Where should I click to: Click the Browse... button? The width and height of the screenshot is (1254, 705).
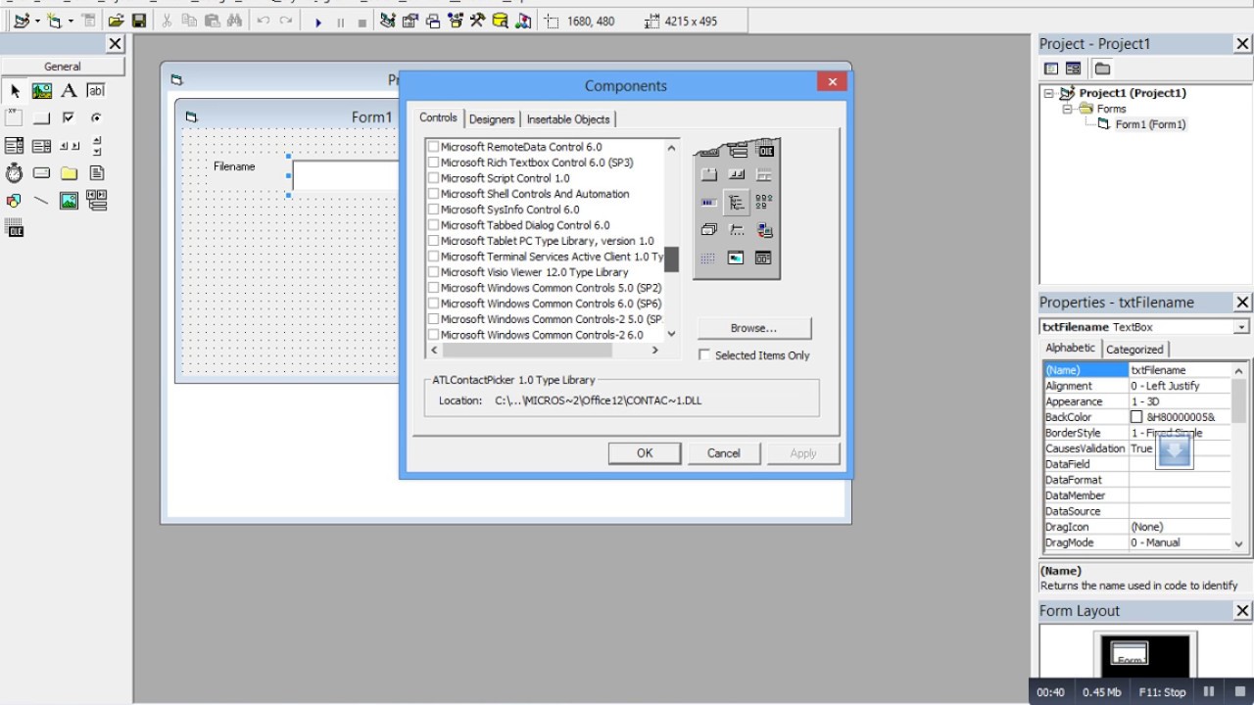(x=754, y=328)
